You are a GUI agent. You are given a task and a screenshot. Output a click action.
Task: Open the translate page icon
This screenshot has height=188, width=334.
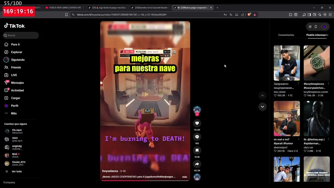click(x=231, y=15)
